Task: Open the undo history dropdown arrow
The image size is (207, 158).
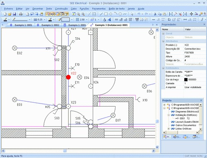Action: pyautogui.click(x=142, y=14)
